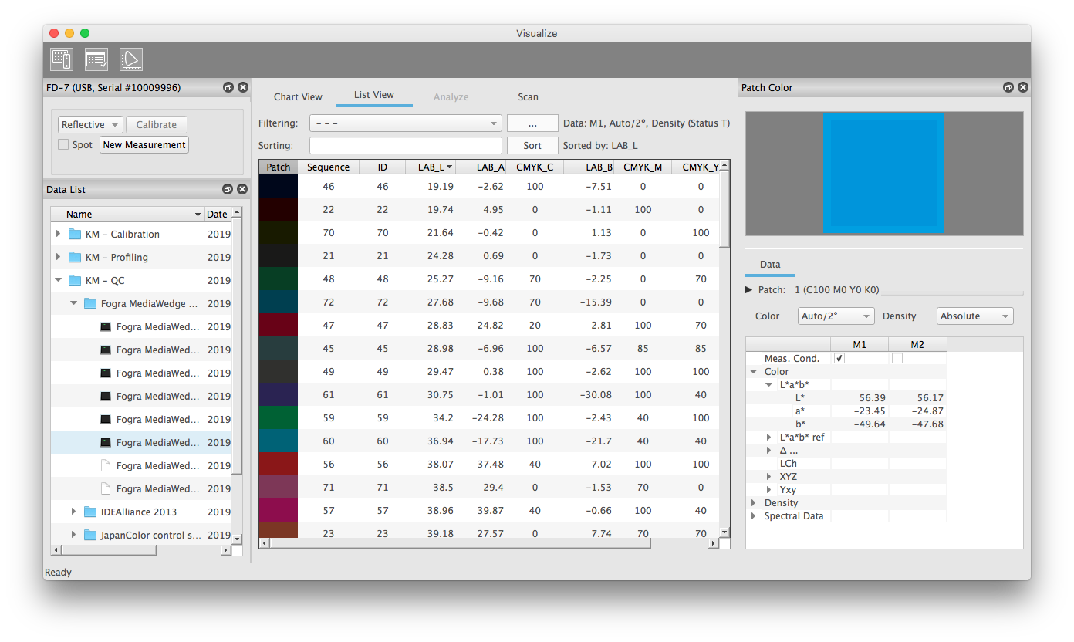Undock the Data List panel
The width and height of the screenshot is (1074, 642).
(x=228, y=189)
